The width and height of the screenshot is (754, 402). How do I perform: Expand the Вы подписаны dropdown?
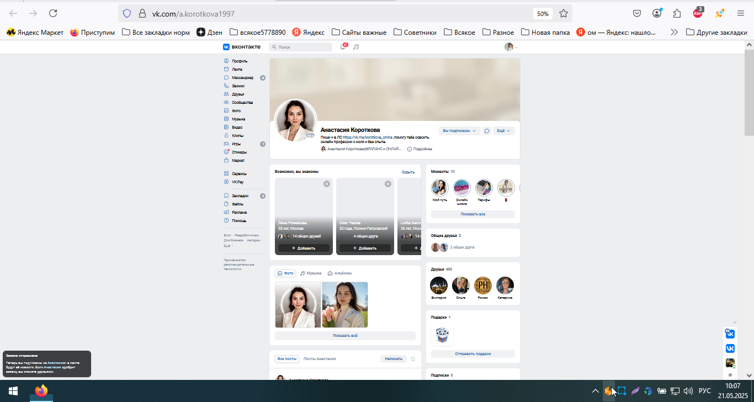point(459,131)
